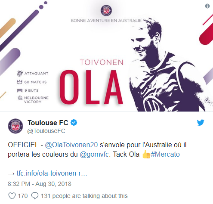
Task: Click the info icon on image
Action: tap(207, 6)
